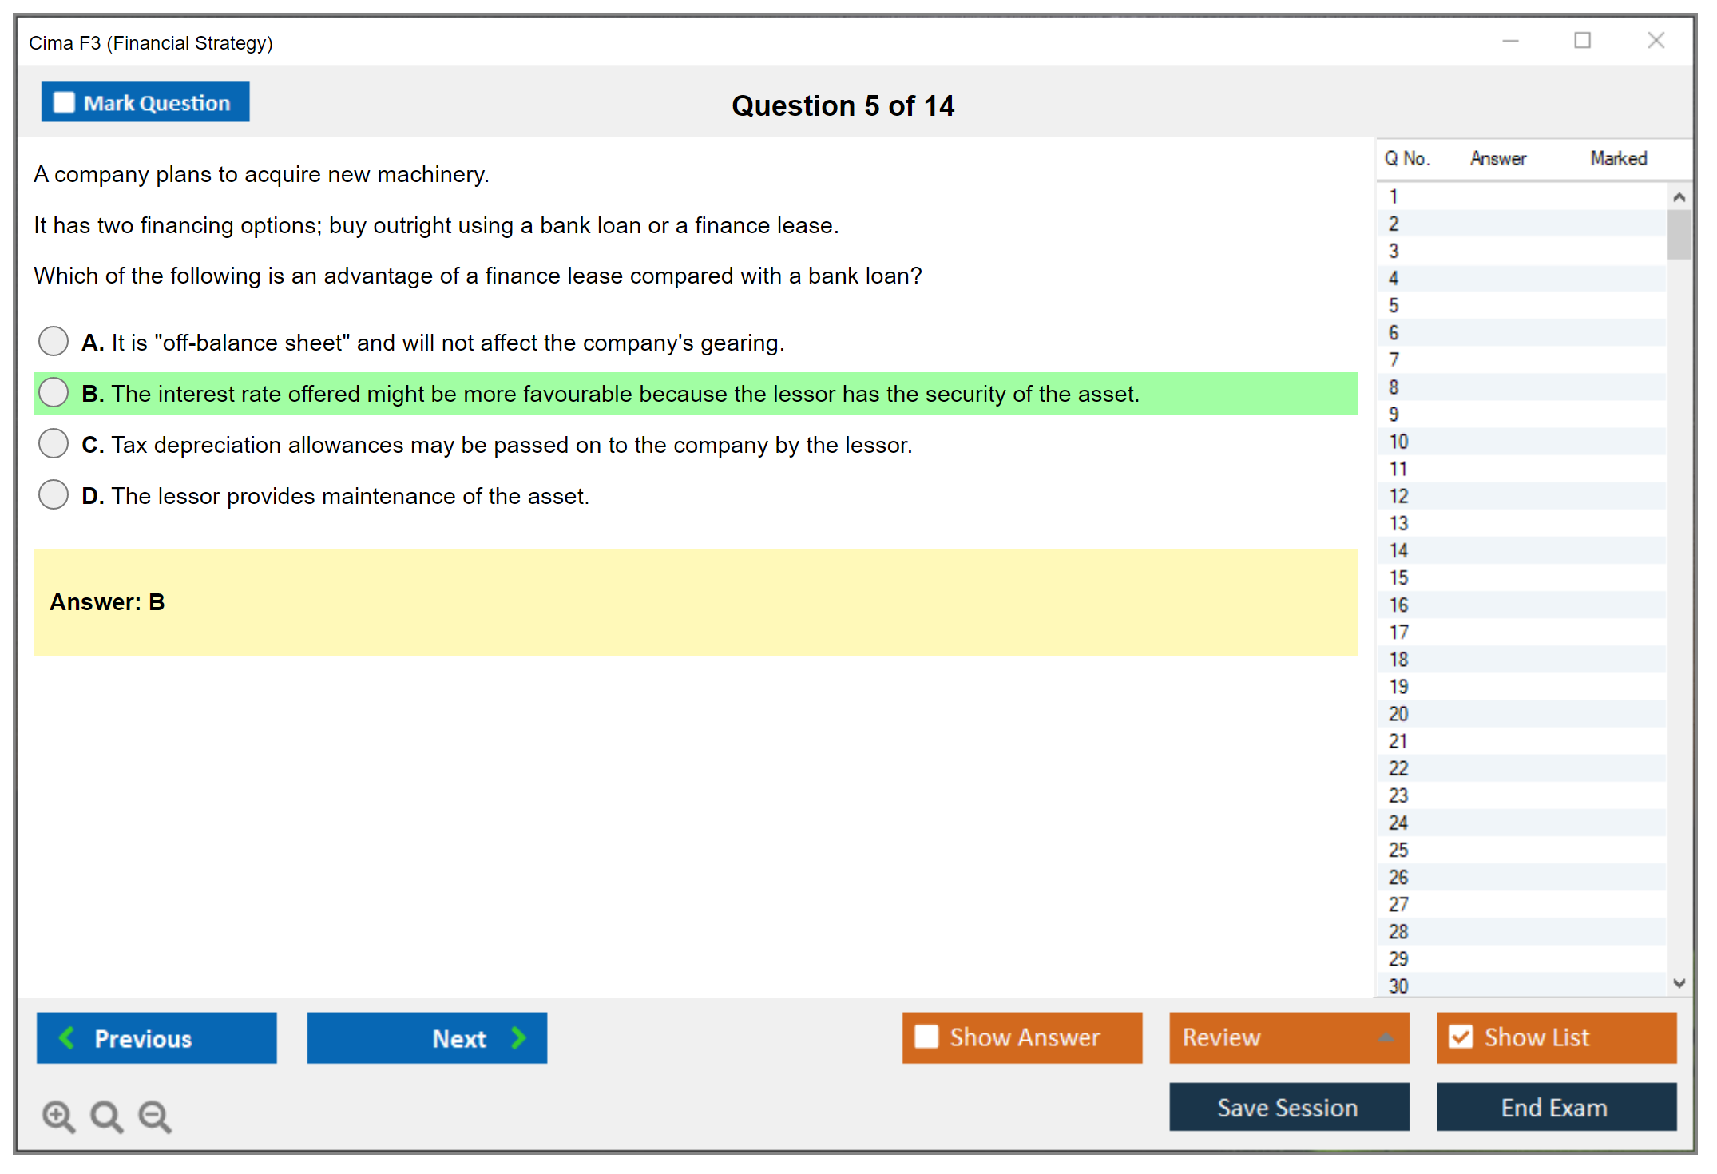The width and height of the screenshot is (1717, 1174).
Task: Minimize the exam window
Action: coord(1510,41)
